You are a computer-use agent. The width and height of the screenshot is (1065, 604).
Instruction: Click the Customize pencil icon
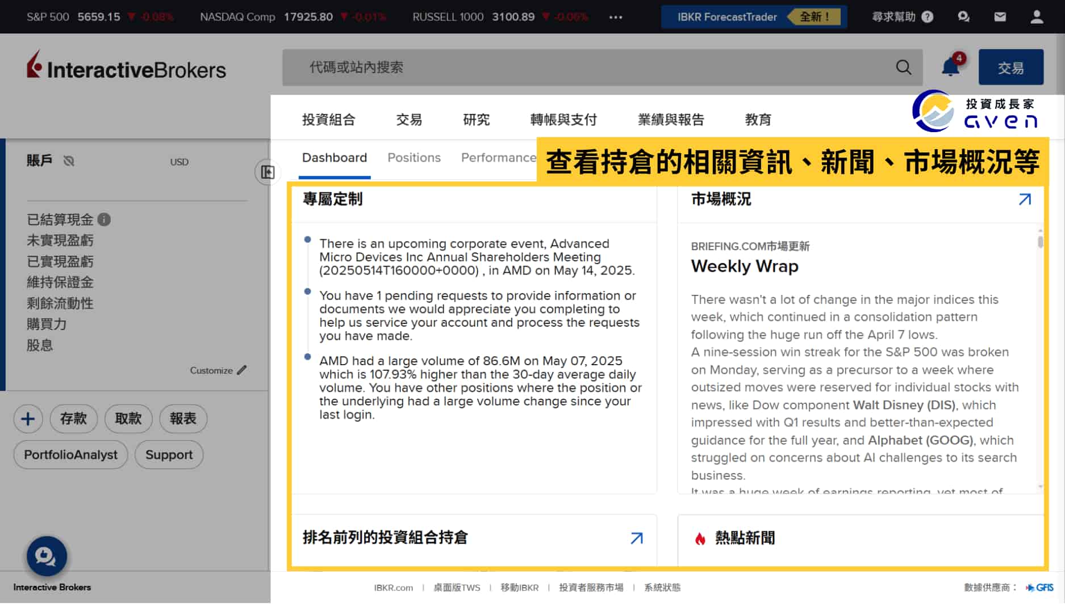[242, 370]
